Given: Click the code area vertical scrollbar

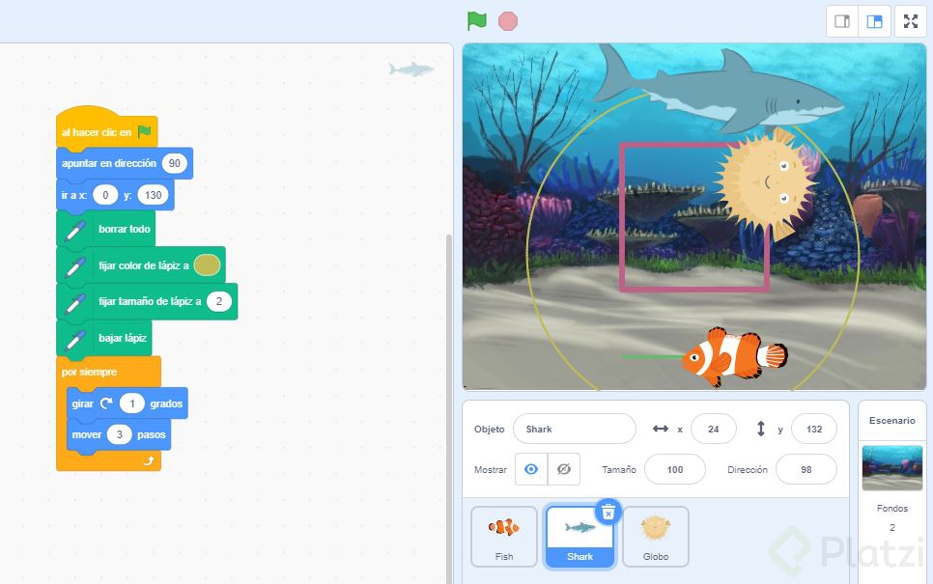Looking at the screenshot, I should [x=449, y=408].
